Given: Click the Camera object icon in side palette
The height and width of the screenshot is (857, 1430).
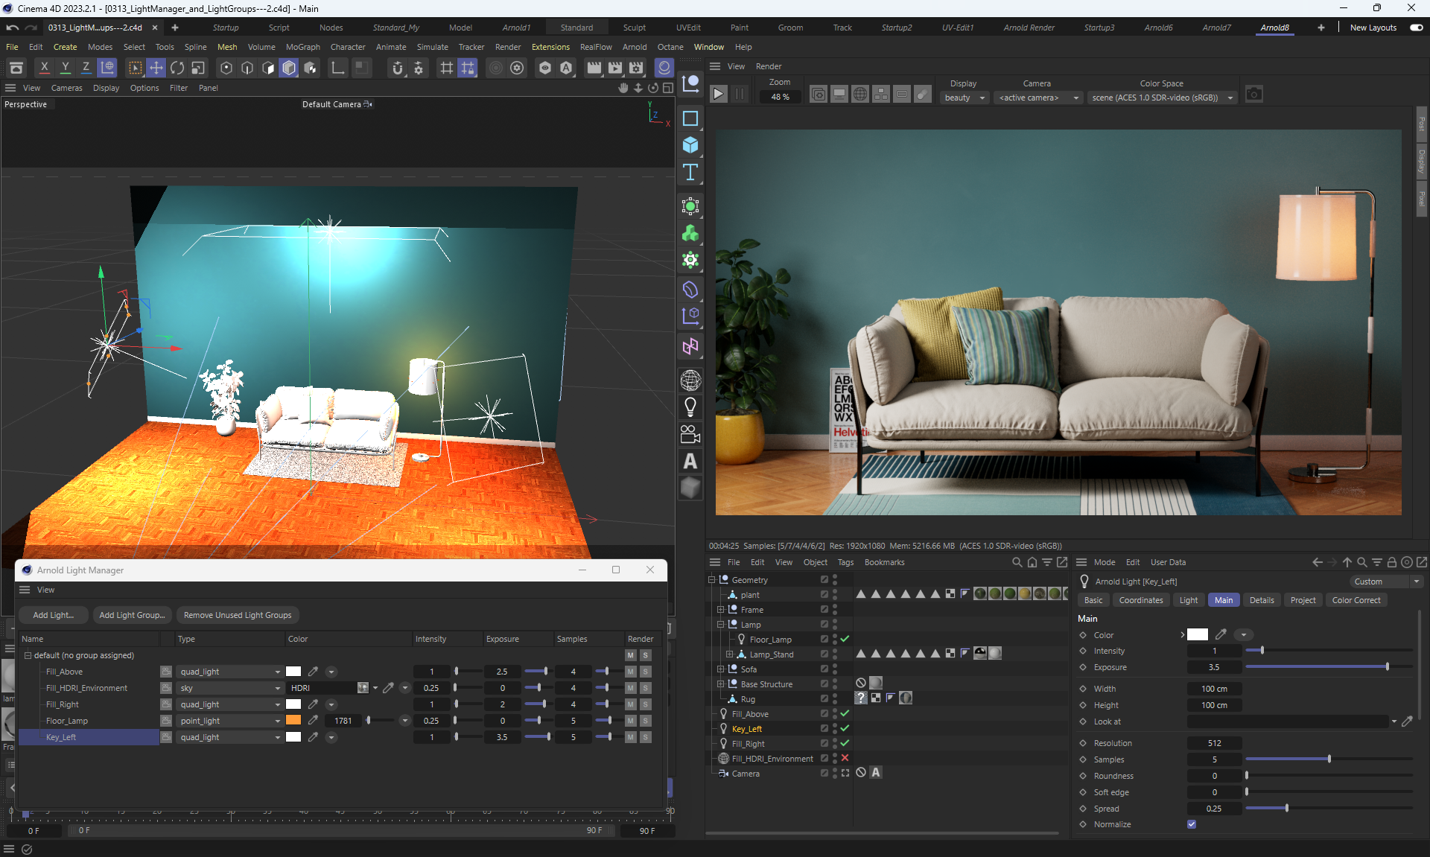Looking at the screenshot, I should click(690, 434).
